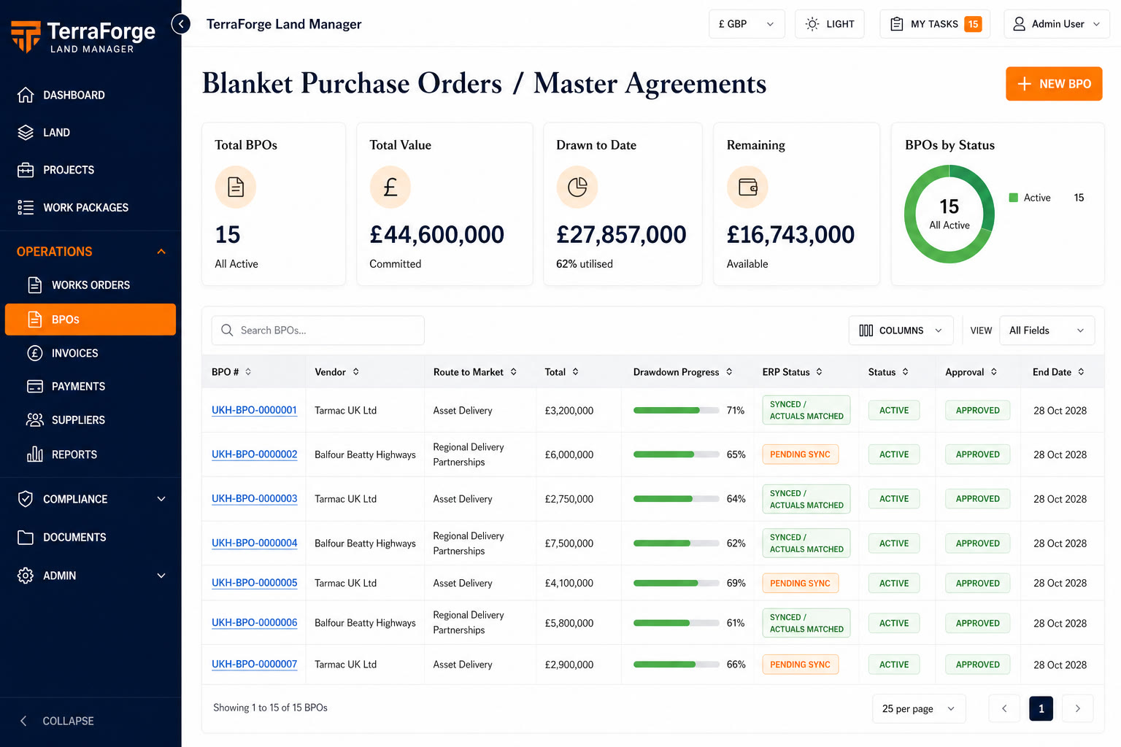Click the Suppliers people icon
This screenshot has height=747, width=1121.
(x=34, y=420)
